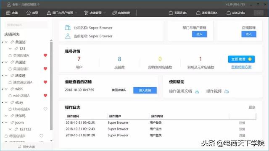Click tag icon beside wish group
This screenshot has width=269, height=151.
pos(12,89)
